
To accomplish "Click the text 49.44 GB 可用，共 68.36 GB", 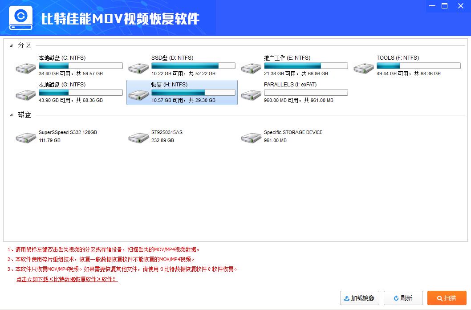I will click(409, 73).
